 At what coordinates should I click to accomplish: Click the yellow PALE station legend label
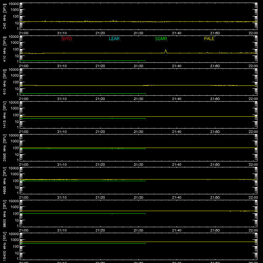pos(209,38)
